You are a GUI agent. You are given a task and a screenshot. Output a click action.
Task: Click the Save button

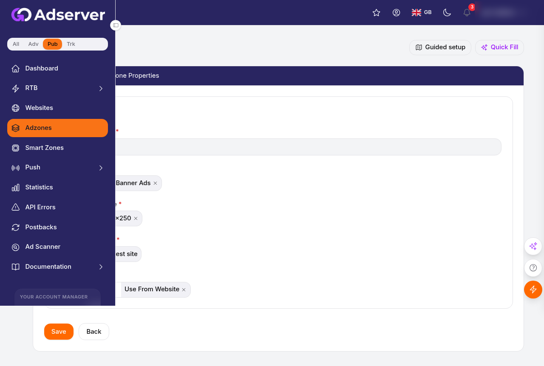(x=59, y=332)
